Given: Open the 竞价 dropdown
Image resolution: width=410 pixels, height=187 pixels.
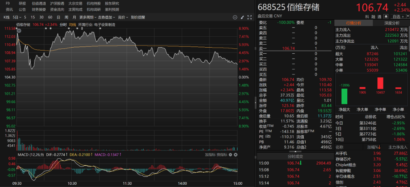Looking at the screenshot, I should pos(123,17).
